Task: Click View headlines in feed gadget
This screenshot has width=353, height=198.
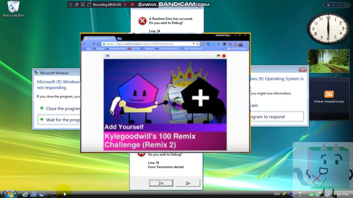Action: (x=329, y=101)
